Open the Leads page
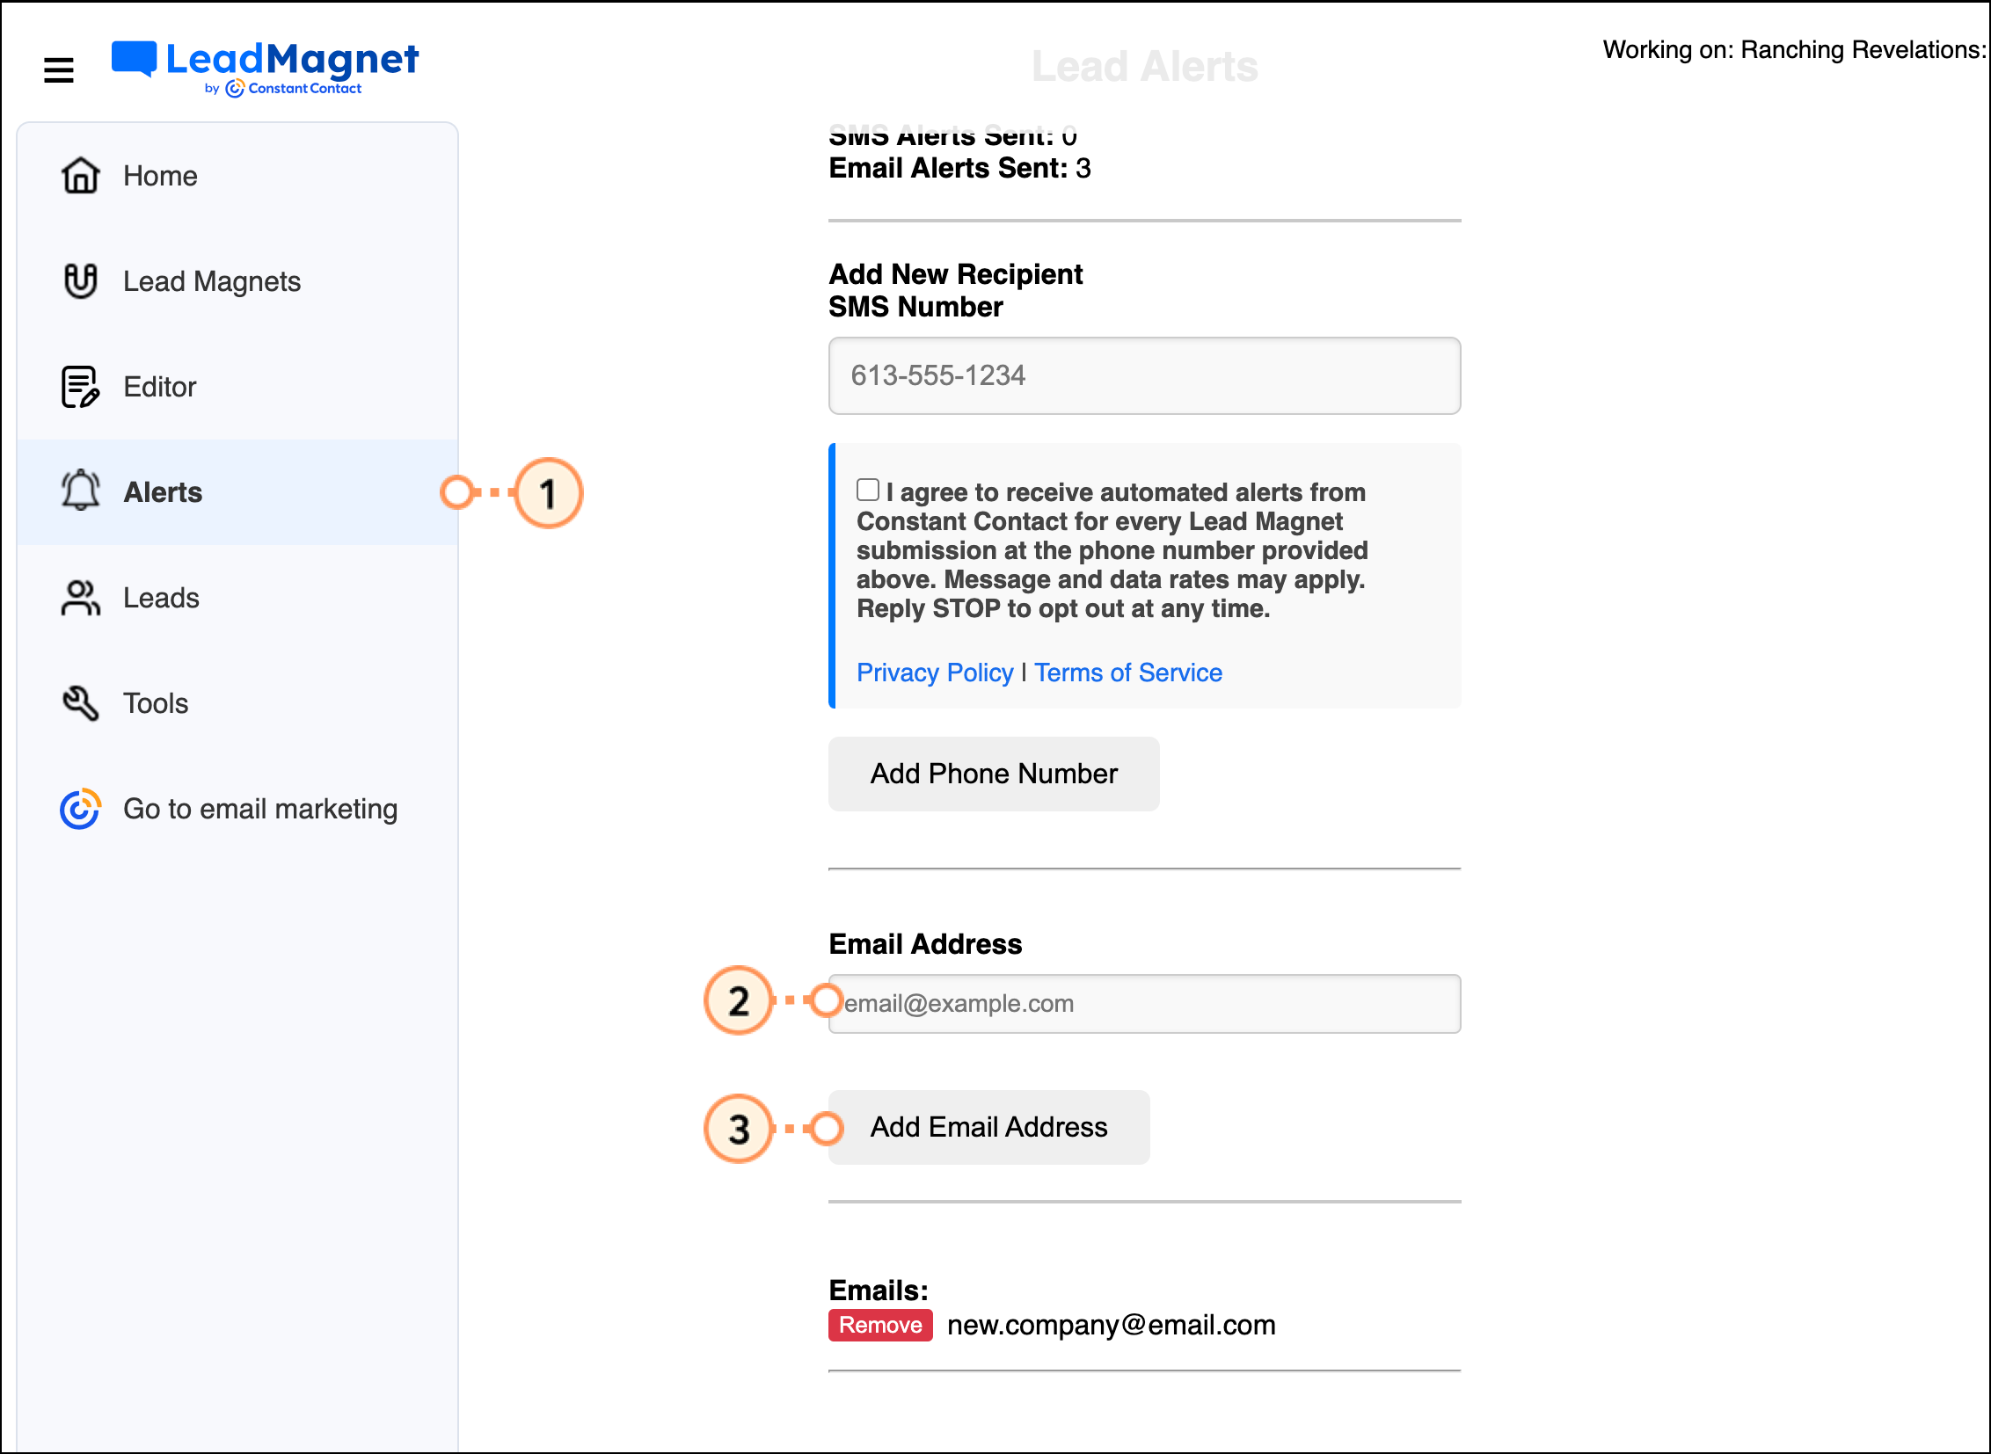Screen dimensions: 1991x1454 tap(237, 598)
